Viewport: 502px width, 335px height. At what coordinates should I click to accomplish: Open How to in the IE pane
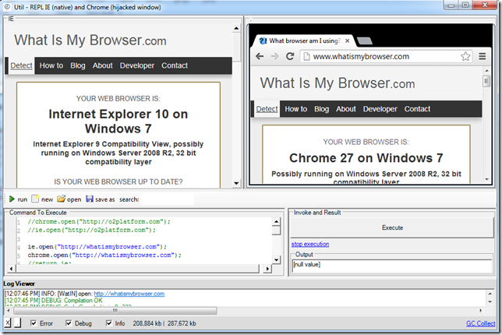[x=51, y=65]
